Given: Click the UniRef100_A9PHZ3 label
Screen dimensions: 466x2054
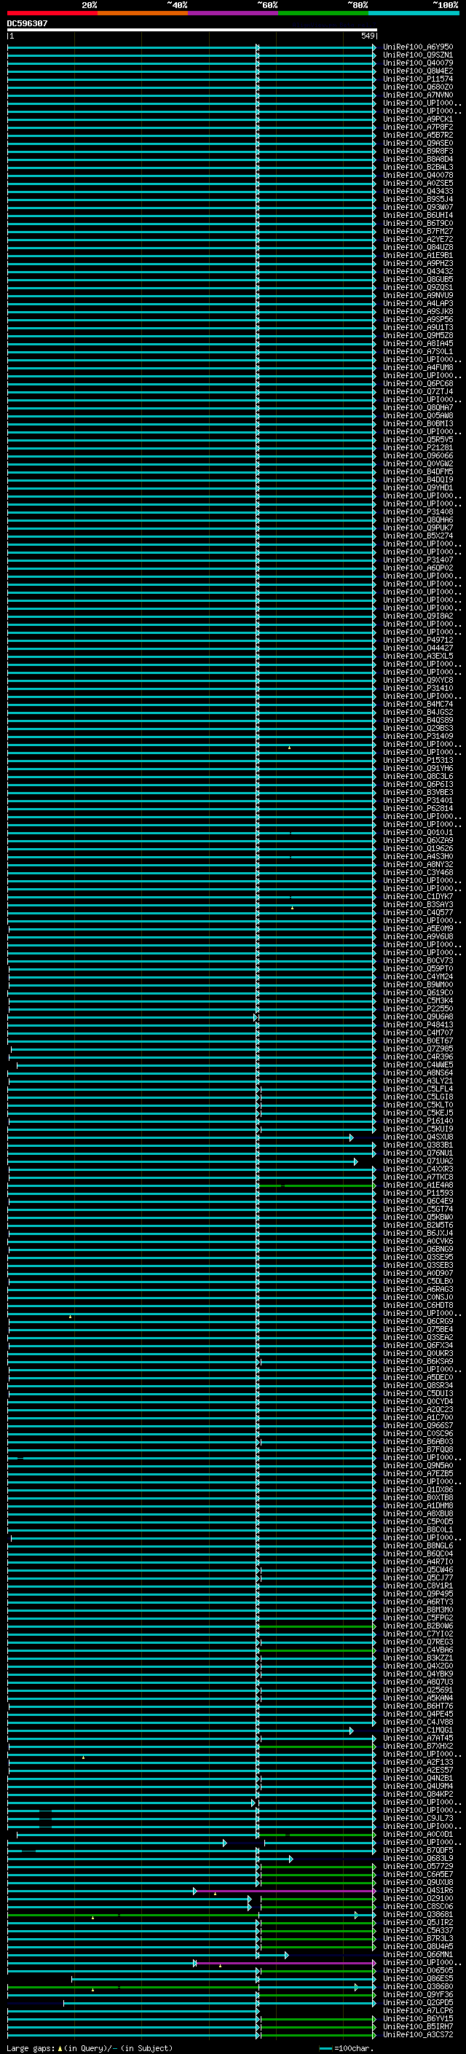Looking at the screenshot, I should (x=418, y=263).
